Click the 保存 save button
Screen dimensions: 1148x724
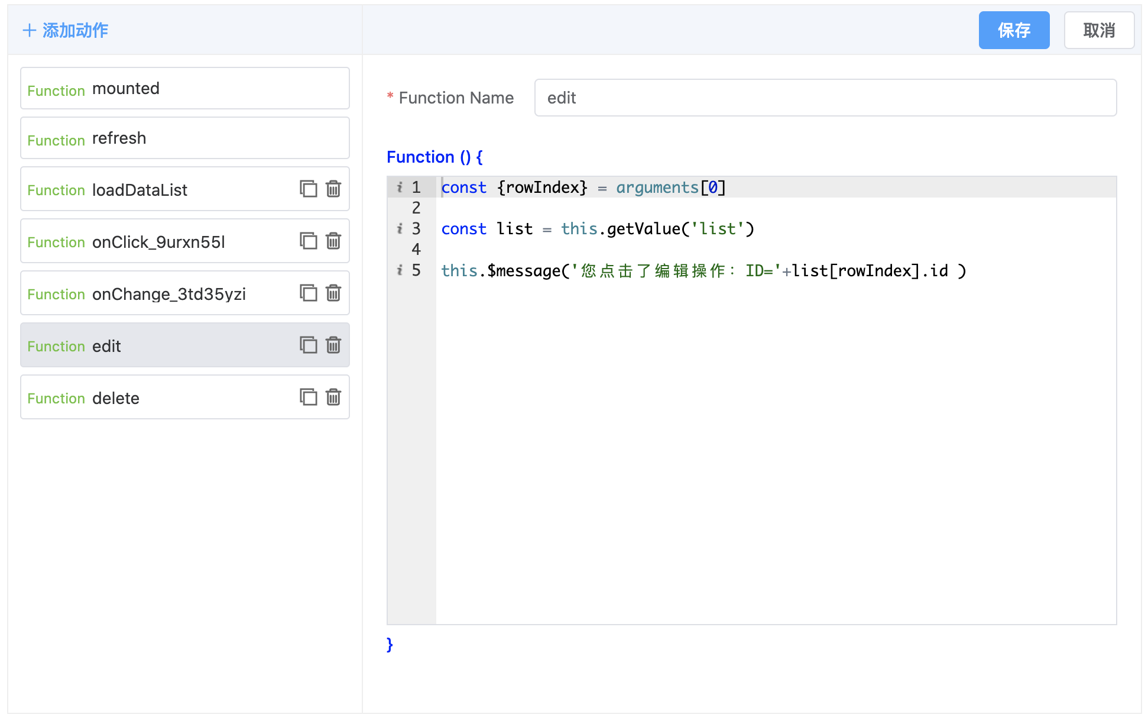coord(1013,30)
